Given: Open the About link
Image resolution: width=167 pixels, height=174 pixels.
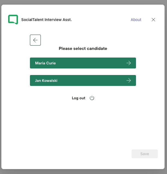Looking at the screenshot, I should point(136,20).
